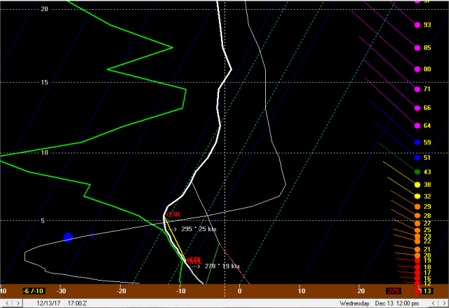Image resolution: width=449 pixels, height=308 pixels.
Task: Select the yellow 38-knot wind marker
Action: [x=417, y=185]
